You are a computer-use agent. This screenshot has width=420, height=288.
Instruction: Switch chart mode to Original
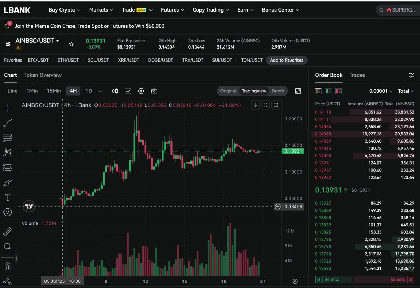[228, 91]
